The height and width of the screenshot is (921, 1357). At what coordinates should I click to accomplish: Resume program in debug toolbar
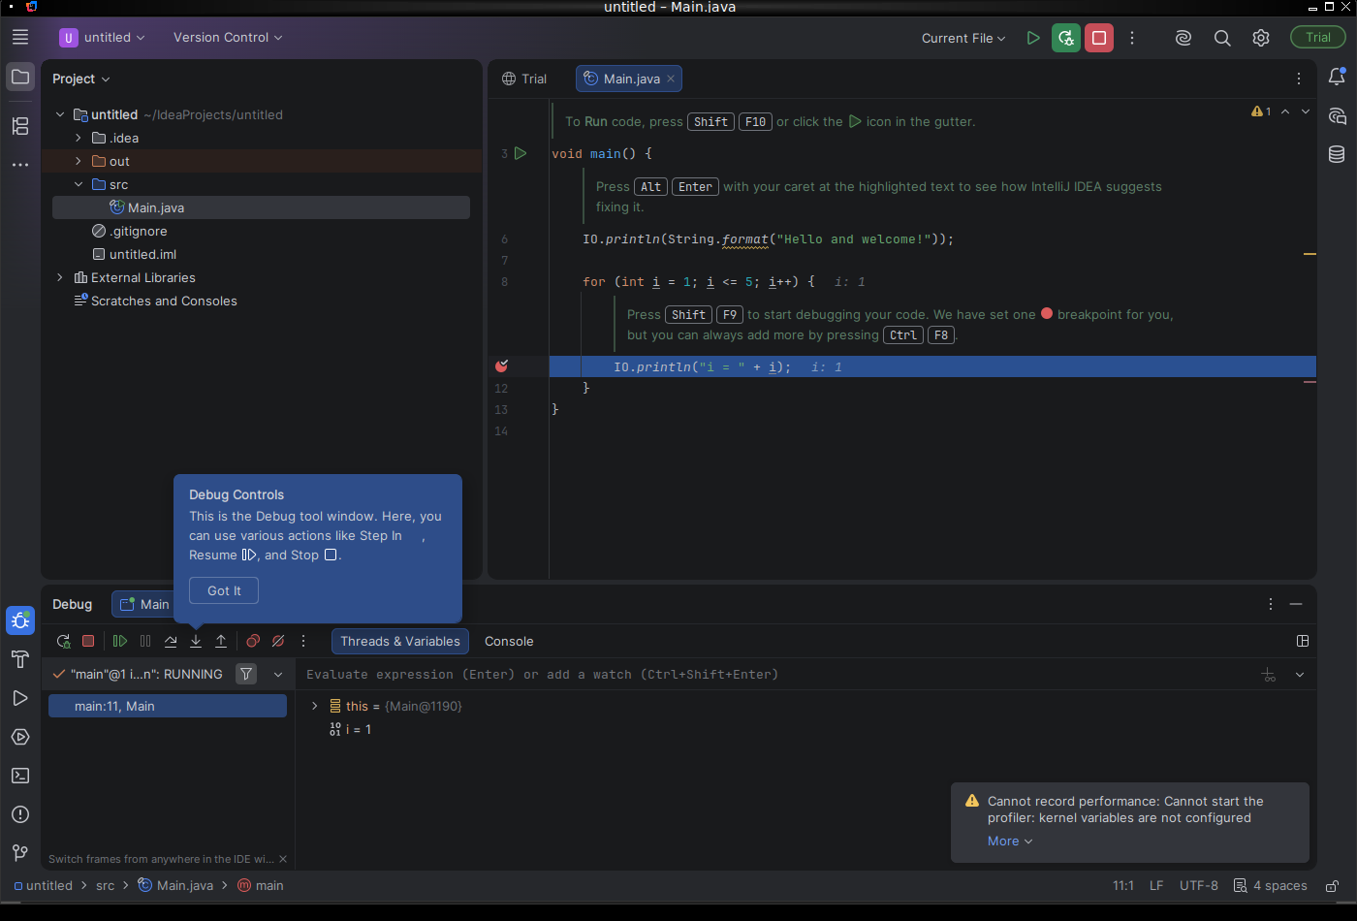pos(120,641)
